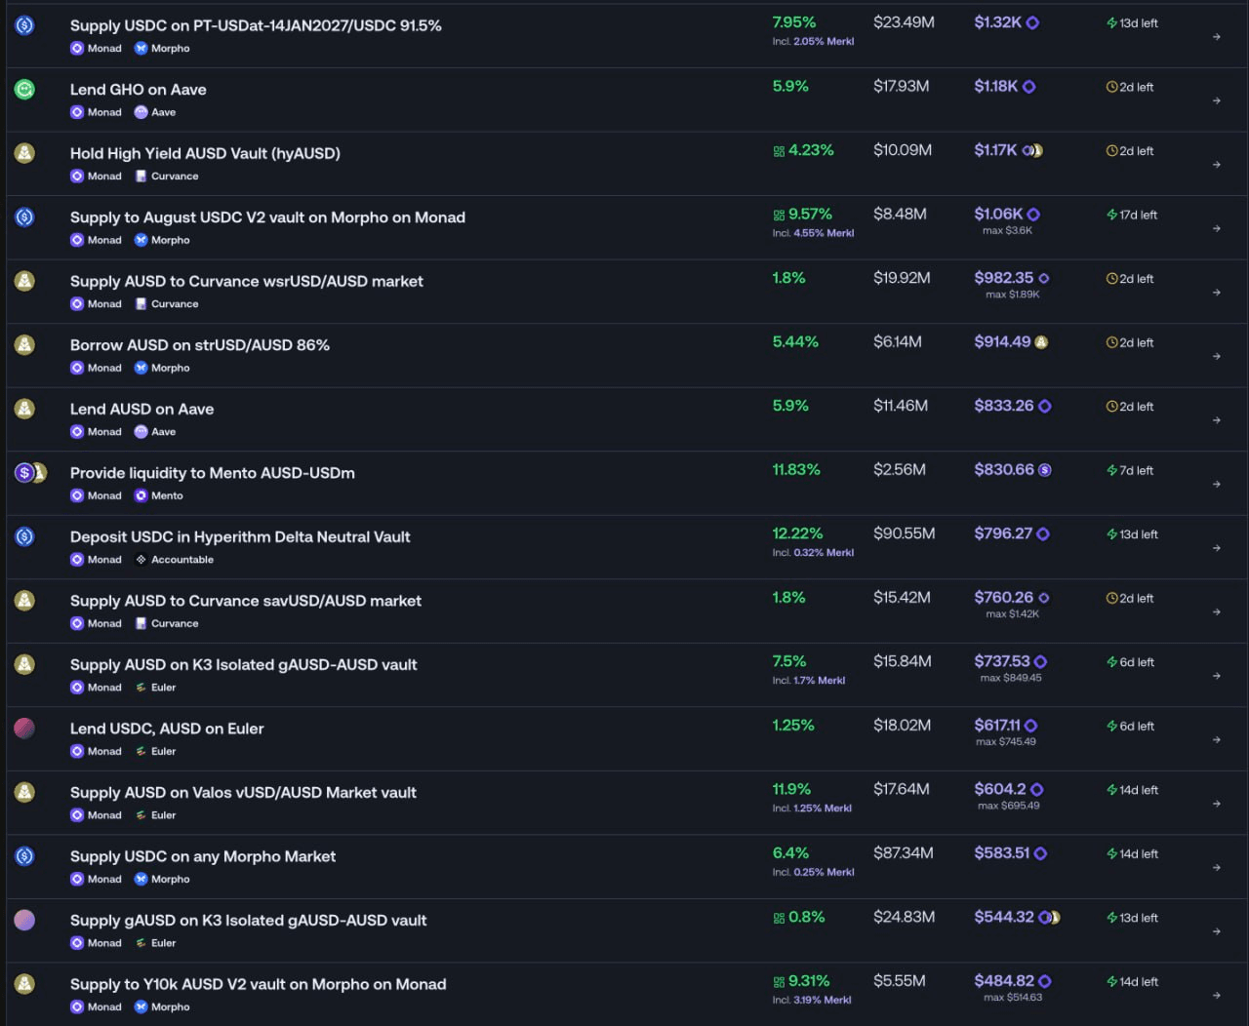Click the gradient token icon beside Lend USDC, AUSD on Euler
The width and height of the screenshot is (1249, 1026).
[x=25, y=729]
